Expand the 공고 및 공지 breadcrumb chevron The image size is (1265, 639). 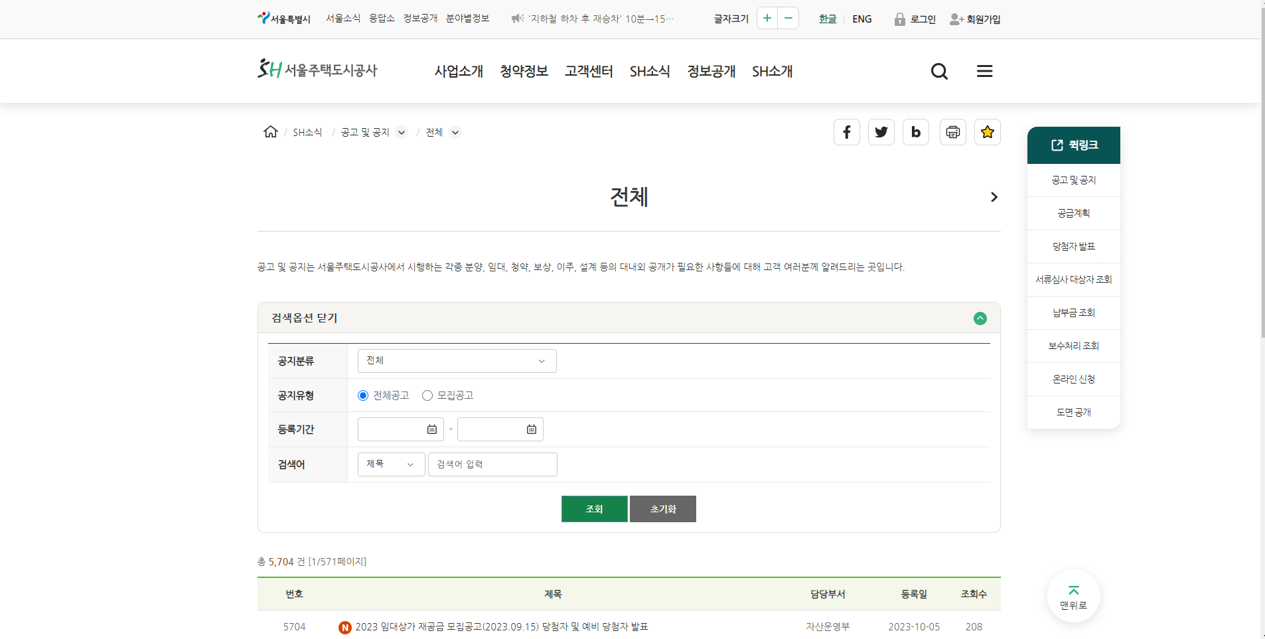coord(402,132)
